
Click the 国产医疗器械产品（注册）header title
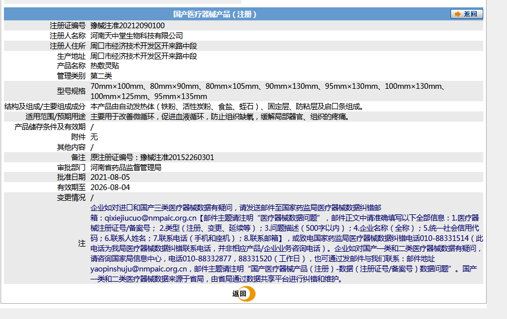tap(215, 14)
